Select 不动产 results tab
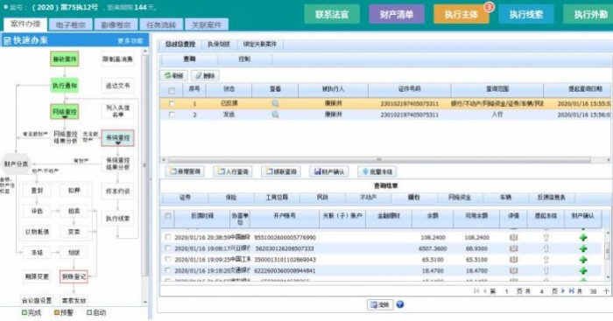Viewport: 613px width, 321px height. pyautogui.click(x=368, y=197)
